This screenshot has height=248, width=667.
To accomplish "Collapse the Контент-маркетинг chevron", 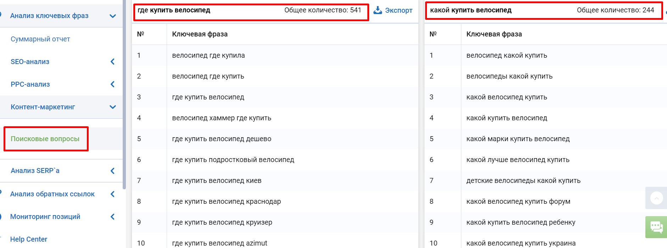I will pyautogui.click(x=113, y=107).
